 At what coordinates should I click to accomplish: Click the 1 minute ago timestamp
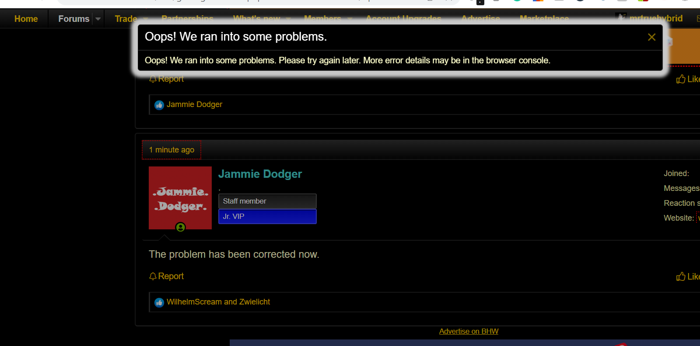click(171, 150)
